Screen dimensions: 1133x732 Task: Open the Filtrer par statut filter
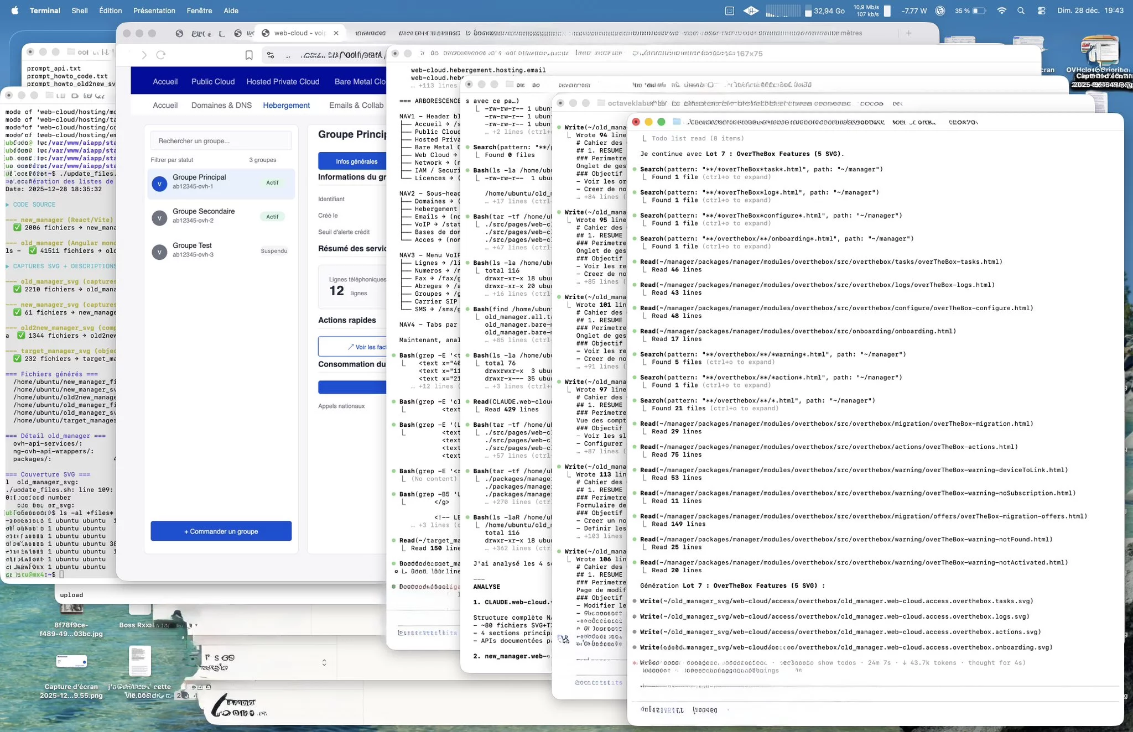click(x=172, y=160)
